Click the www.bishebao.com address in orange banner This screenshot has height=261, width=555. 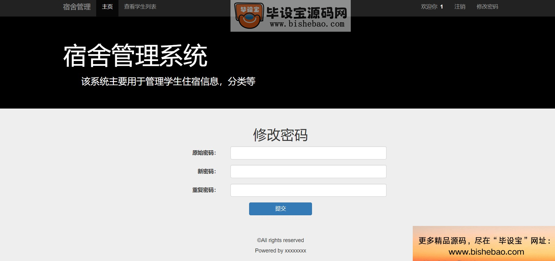pyautogui.click(x=486, y=252)
